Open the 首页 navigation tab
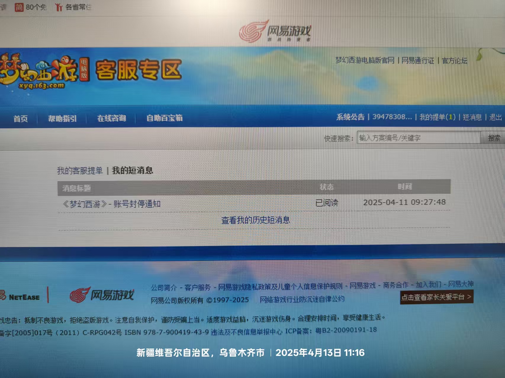 coord(20,119)
